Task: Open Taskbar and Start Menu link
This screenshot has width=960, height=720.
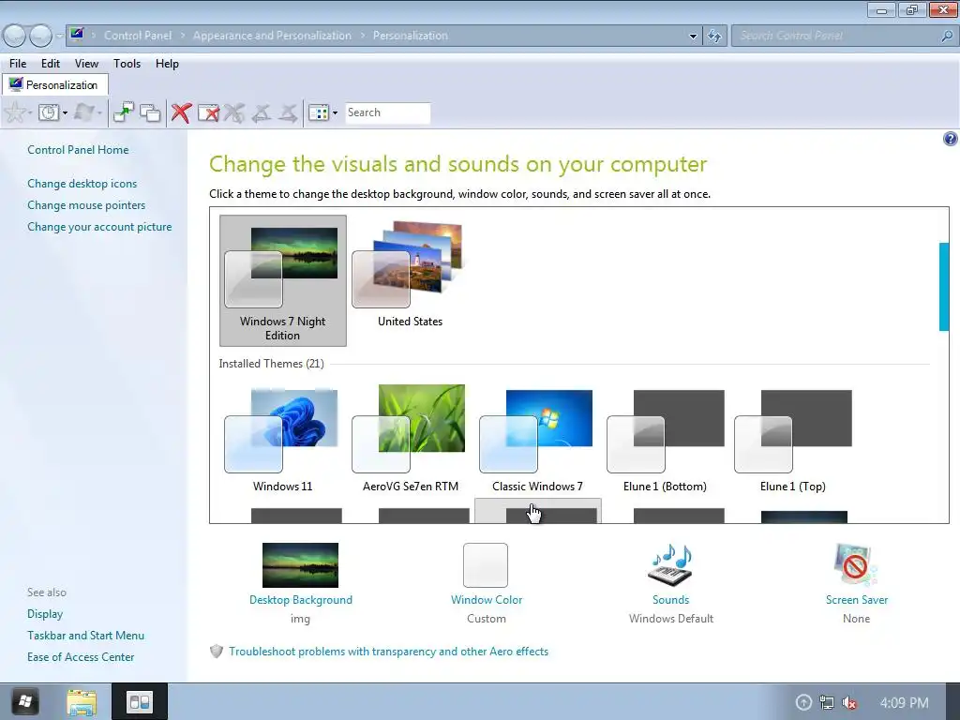Action: pyautogui.click(x=85, y=636)
